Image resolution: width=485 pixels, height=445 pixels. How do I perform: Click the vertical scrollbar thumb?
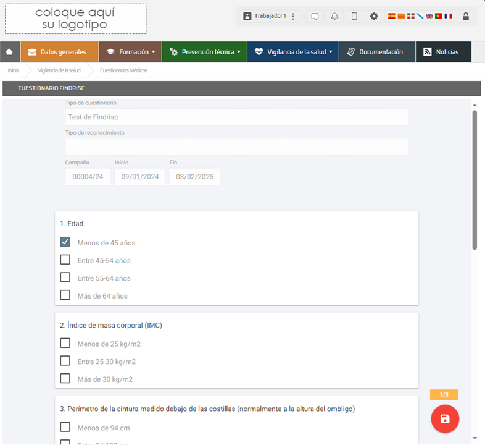tap(475, 179)
